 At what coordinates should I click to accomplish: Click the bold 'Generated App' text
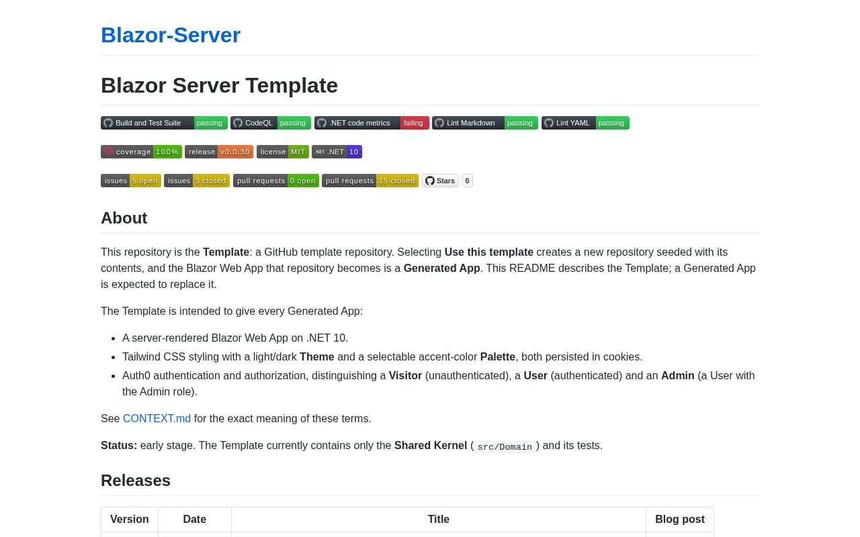[441, 268]
